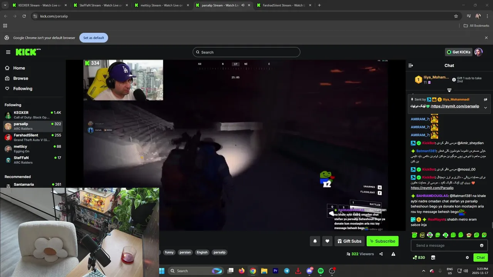Click the green Subscribe button
The height and width of the screenshot is (277, 493).
click(382, 241)
